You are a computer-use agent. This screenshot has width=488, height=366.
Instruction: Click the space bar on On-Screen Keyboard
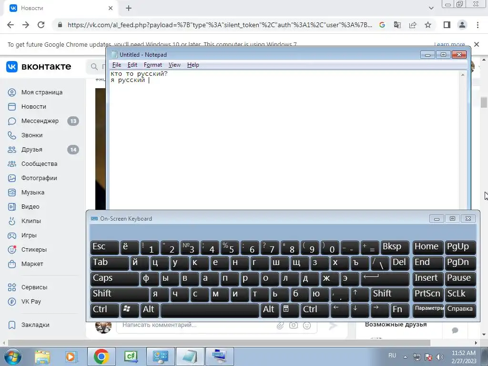pos(210,310)
